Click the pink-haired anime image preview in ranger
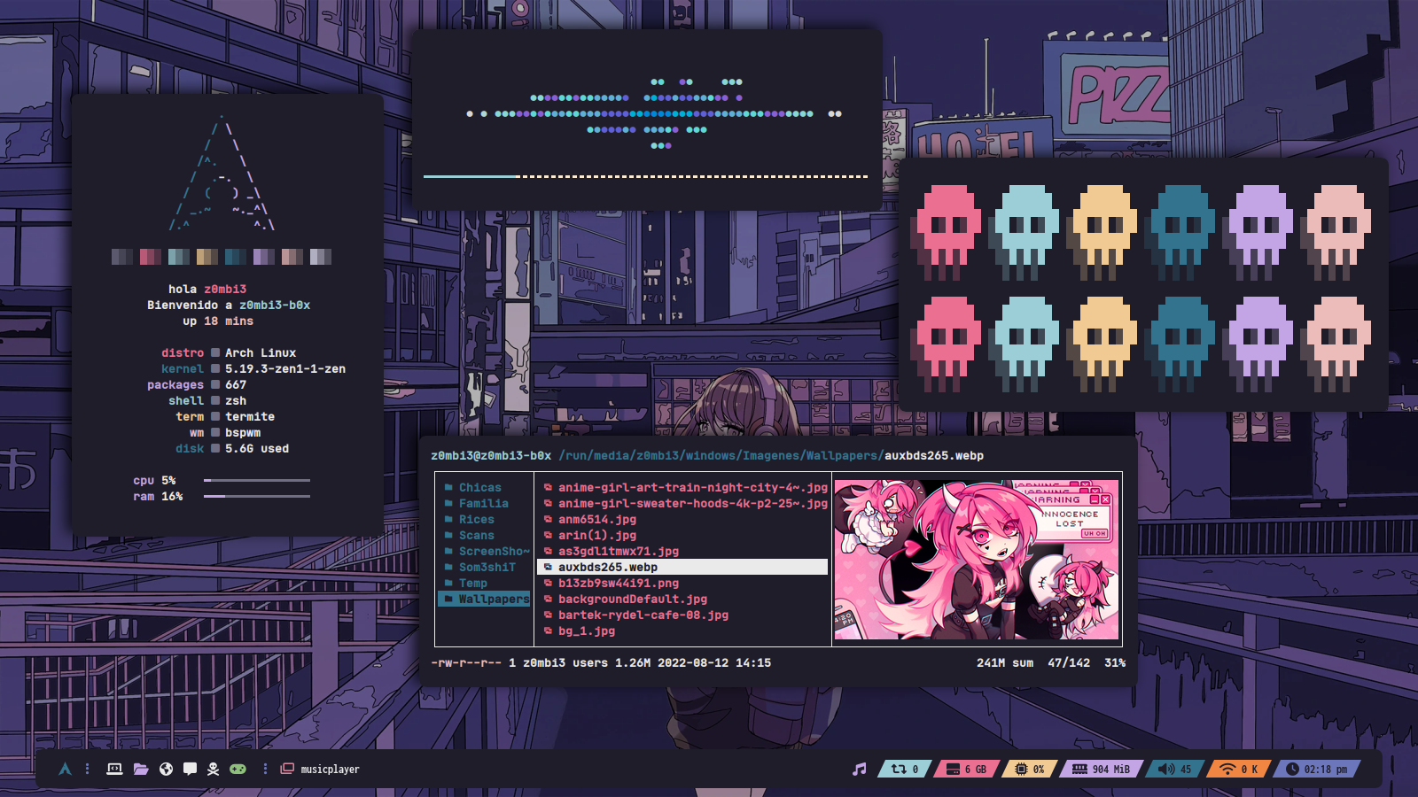The image size is (1418, 797). 977,560
